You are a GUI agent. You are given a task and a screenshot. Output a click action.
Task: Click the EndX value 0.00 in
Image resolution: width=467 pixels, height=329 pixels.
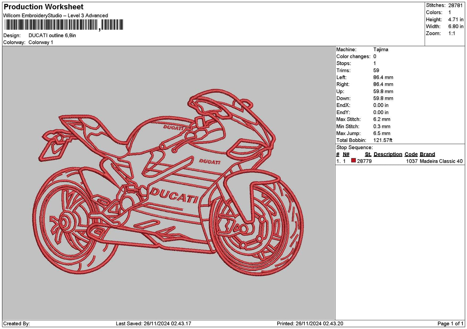(381, 105)
